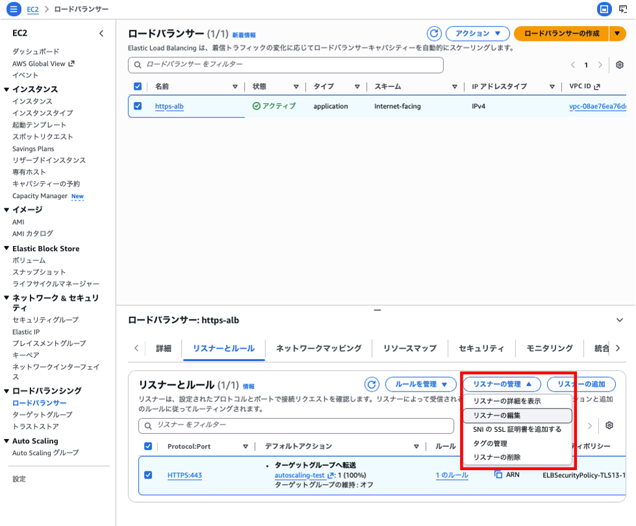Image resolution: width=636 pixels, height=526 pixels.
Task: Collapse the Elastic Block Store section
Action: click(x=6, y=248)
